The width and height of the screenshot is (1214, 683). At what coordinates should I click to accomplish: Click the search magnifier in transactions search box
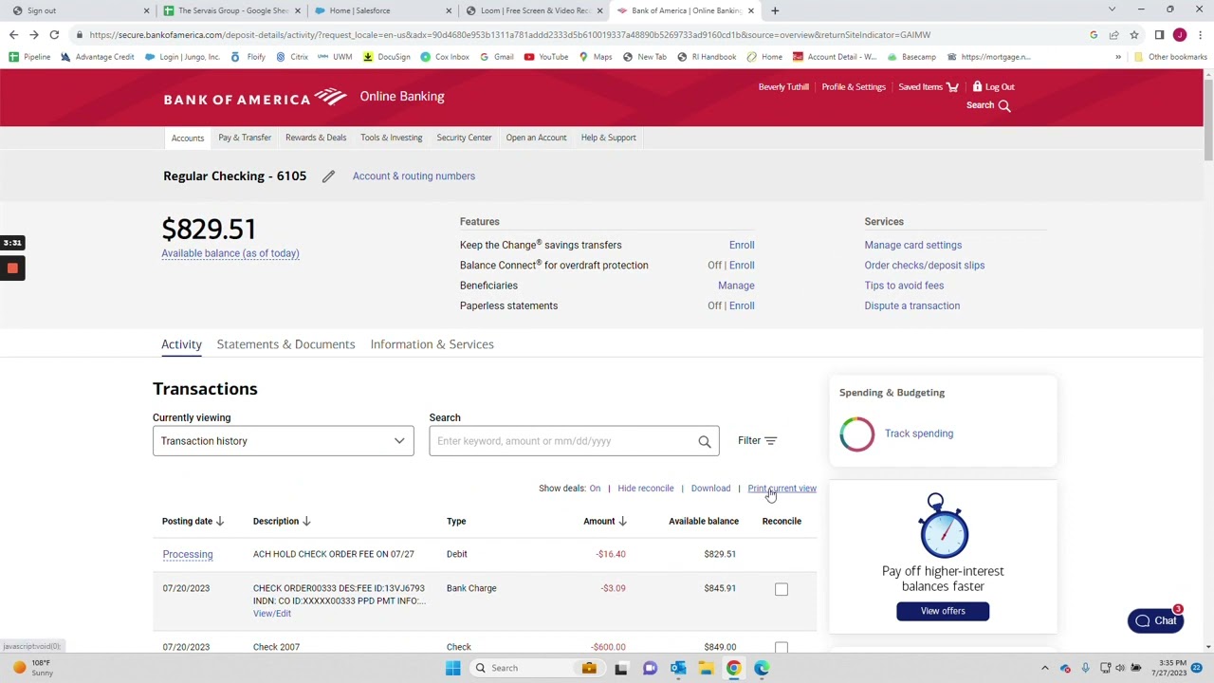(x=704, y=441)
